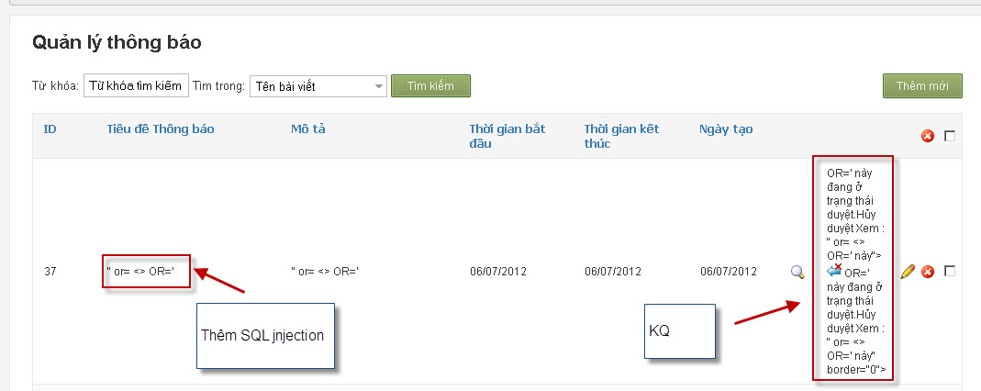Tick the checkbox for notification 37
Screen dimensions: 981x391
[950, 271]
